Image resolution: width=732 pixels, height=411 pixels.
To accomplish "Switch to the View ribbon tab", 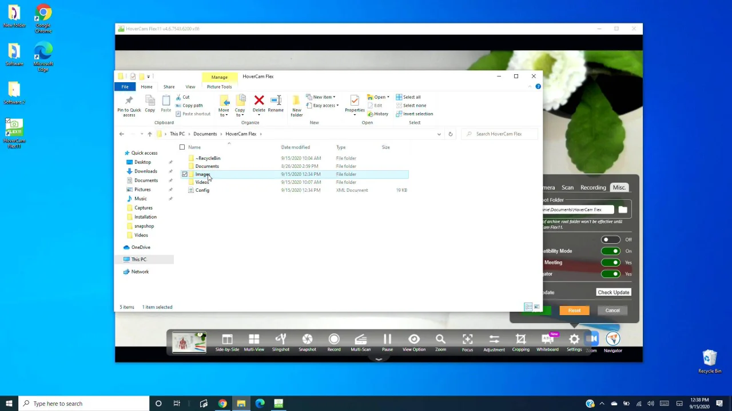I will click(x=190, y=87).
